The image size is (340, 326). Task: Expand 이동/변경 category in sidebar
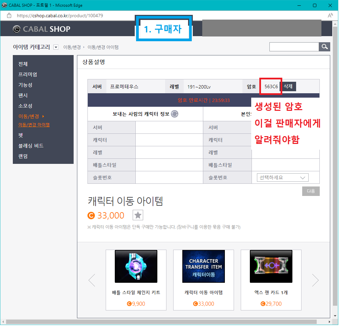click(x=31, y=117)
